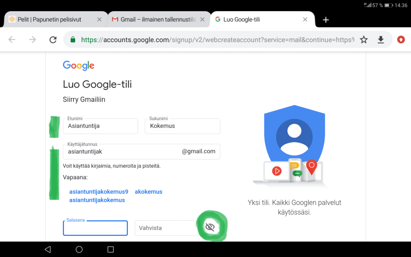This screenshot has width=411, height=257.
Task: Click the battery status icon
Action: (x=389, y=5)
